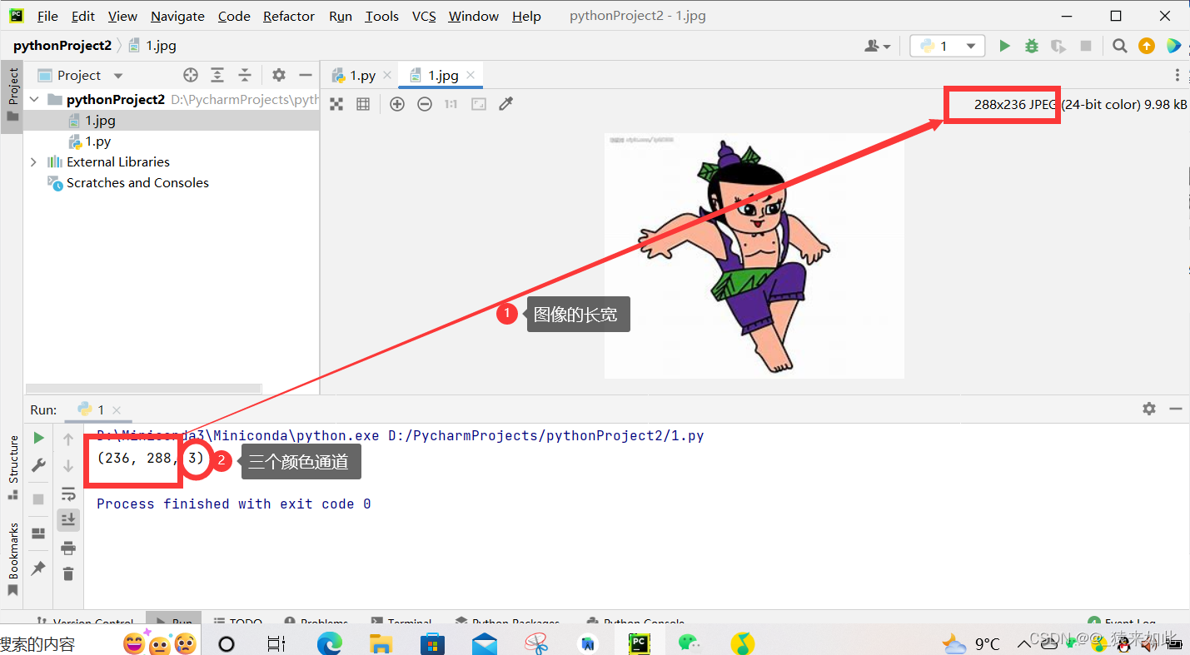Image resolution: width=1190 pixels, height=655 pixels.
Task: Click pythonProject2 in the breadcrumb bar
Action: coord(62,46)
